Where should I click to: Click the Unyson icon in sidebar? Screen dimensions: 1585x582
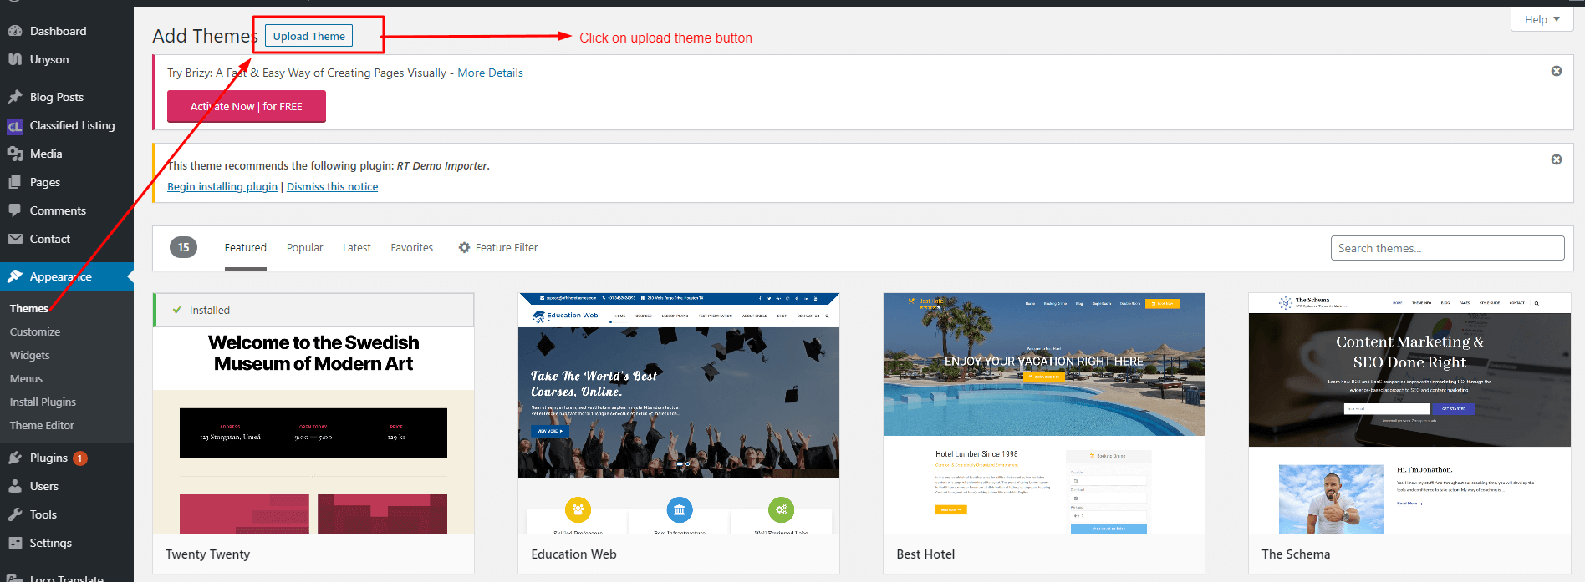coord(15,59)
